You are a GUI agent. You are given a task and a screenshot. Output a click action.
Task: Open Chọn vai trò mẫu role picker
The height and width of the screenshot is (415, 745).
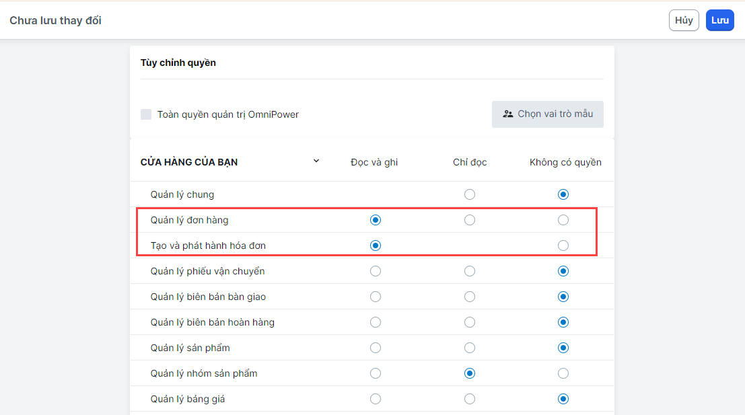pos(547,114)
